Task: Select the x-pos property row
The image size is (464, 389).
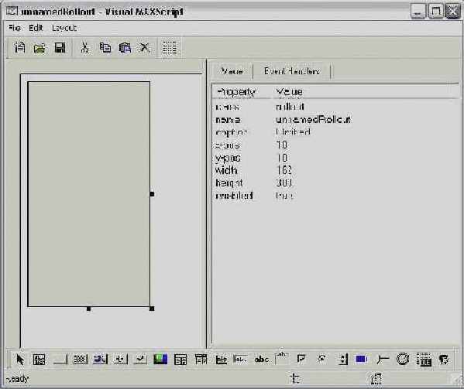Action: 335,145
